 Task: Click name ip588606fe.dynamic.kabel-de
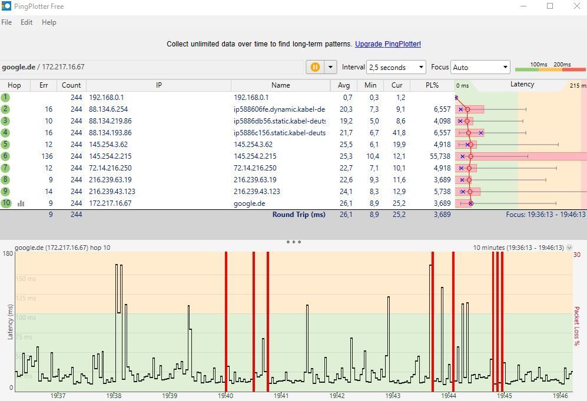[279, 109]
